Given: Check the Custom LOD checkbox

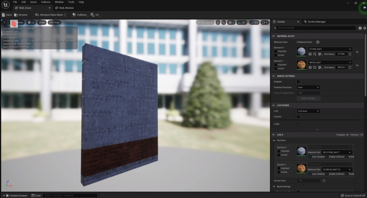Looking at the screenshot, I should (x=298, y=117).
